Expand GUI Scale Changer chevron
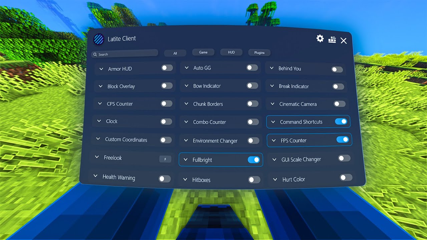The width and height of the screenshot is (427, 240). [275, 160]
